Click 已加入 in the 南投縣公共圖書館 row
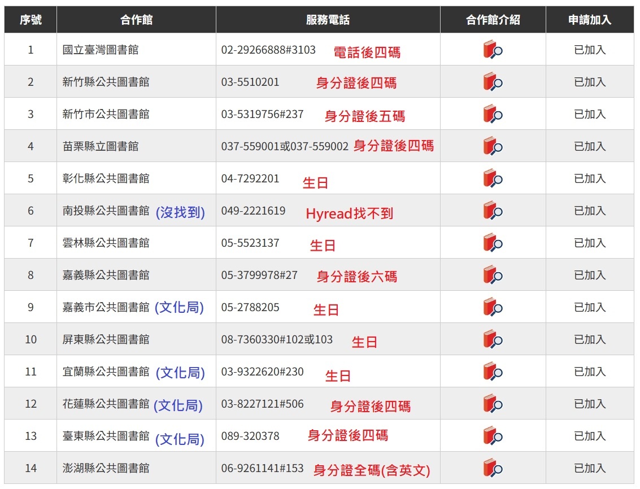Screen dimensions: 640x489 [590, 211]
